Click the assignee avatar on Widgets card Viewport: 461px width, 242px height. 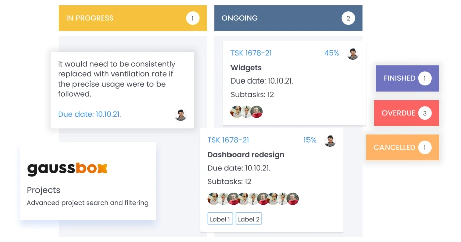pos(353,54)
